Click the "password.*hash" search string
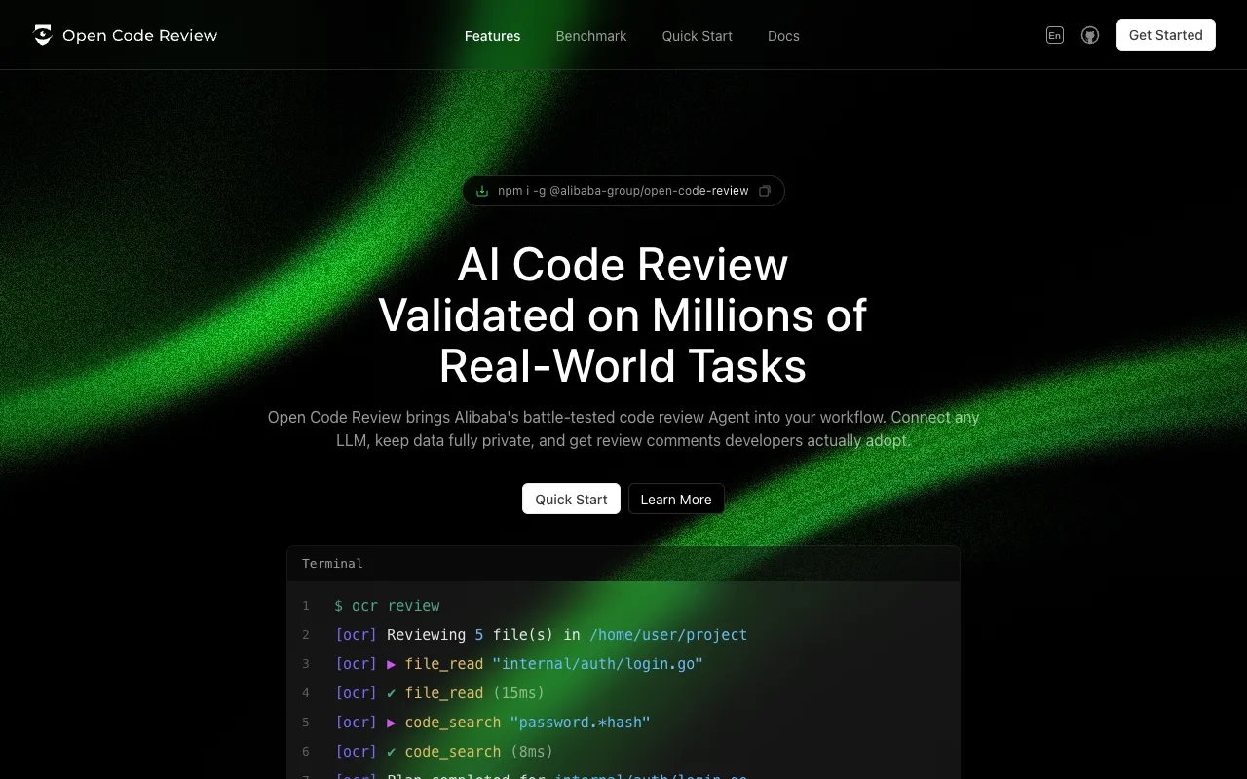 [580, 723]
